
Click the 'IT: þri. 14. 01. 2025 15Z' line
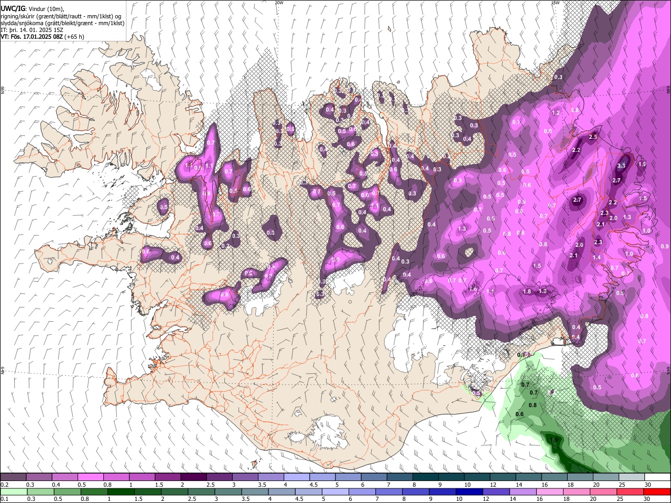(x=31, y=30)
